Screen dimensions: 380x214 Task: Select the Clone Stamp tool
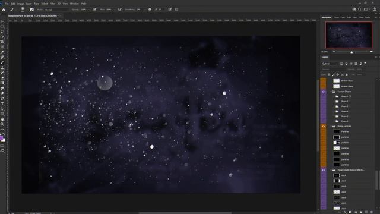2,67
